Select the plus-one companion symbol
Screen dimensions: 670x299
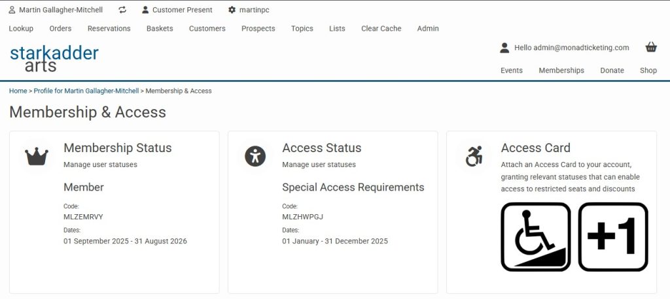pyautogui.click(x=613, y=236)
